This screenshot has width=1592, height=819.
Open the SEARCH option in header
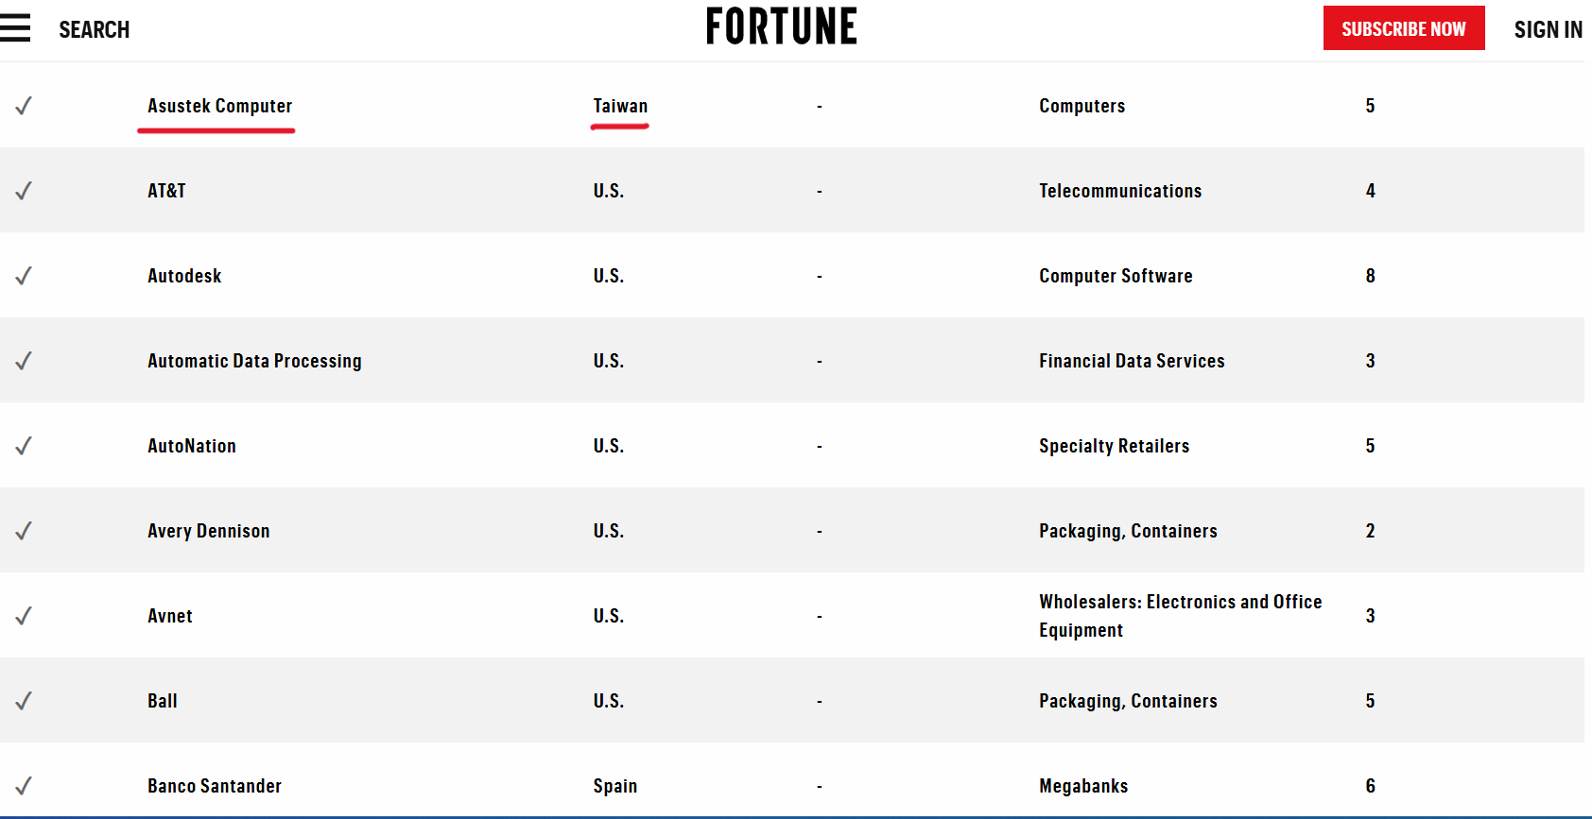95,29
